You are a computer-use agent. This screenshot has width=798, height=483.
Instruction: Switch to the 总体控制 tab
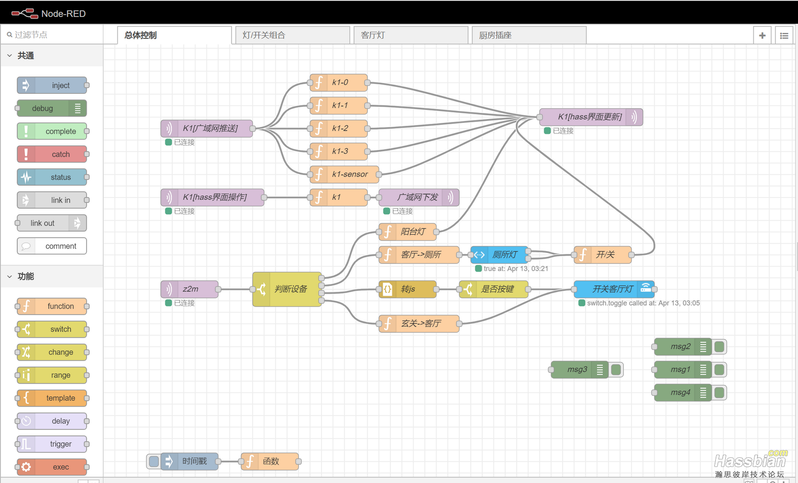[x=175, y=35]
